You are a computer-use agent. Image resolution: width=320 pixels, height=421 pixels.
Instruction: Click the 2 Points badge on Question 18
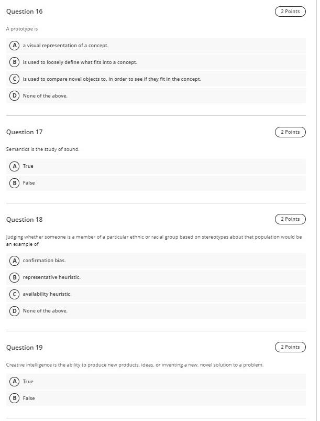[x=290, y=219]
